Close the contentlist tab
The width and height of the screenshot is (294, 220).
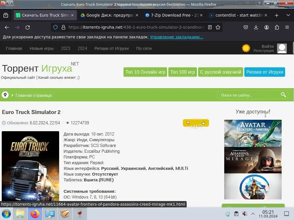click(266, 15)
